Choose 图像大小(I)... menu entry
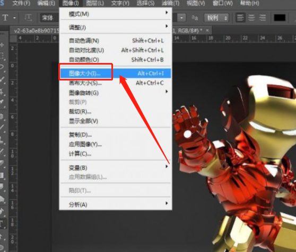296x252 pixels. tap(115, 73)
